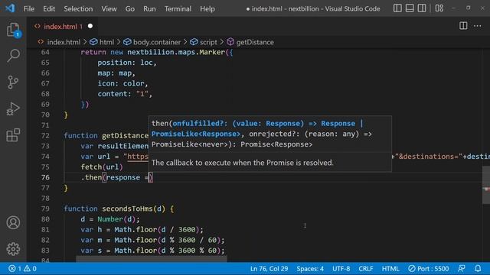Click 'd = Number(d);' on line 80
The height and width of the screenshot is (275, 490).
click(110, 219)
